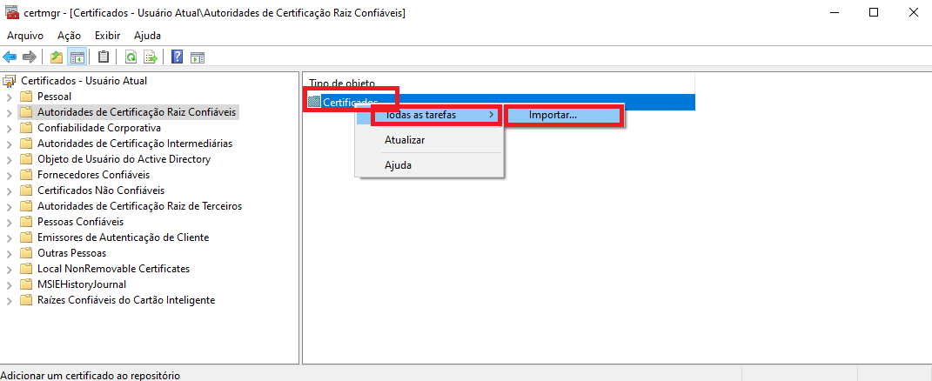
Task: Expand the Pessoal folder node
Action: tap(10, 97)
